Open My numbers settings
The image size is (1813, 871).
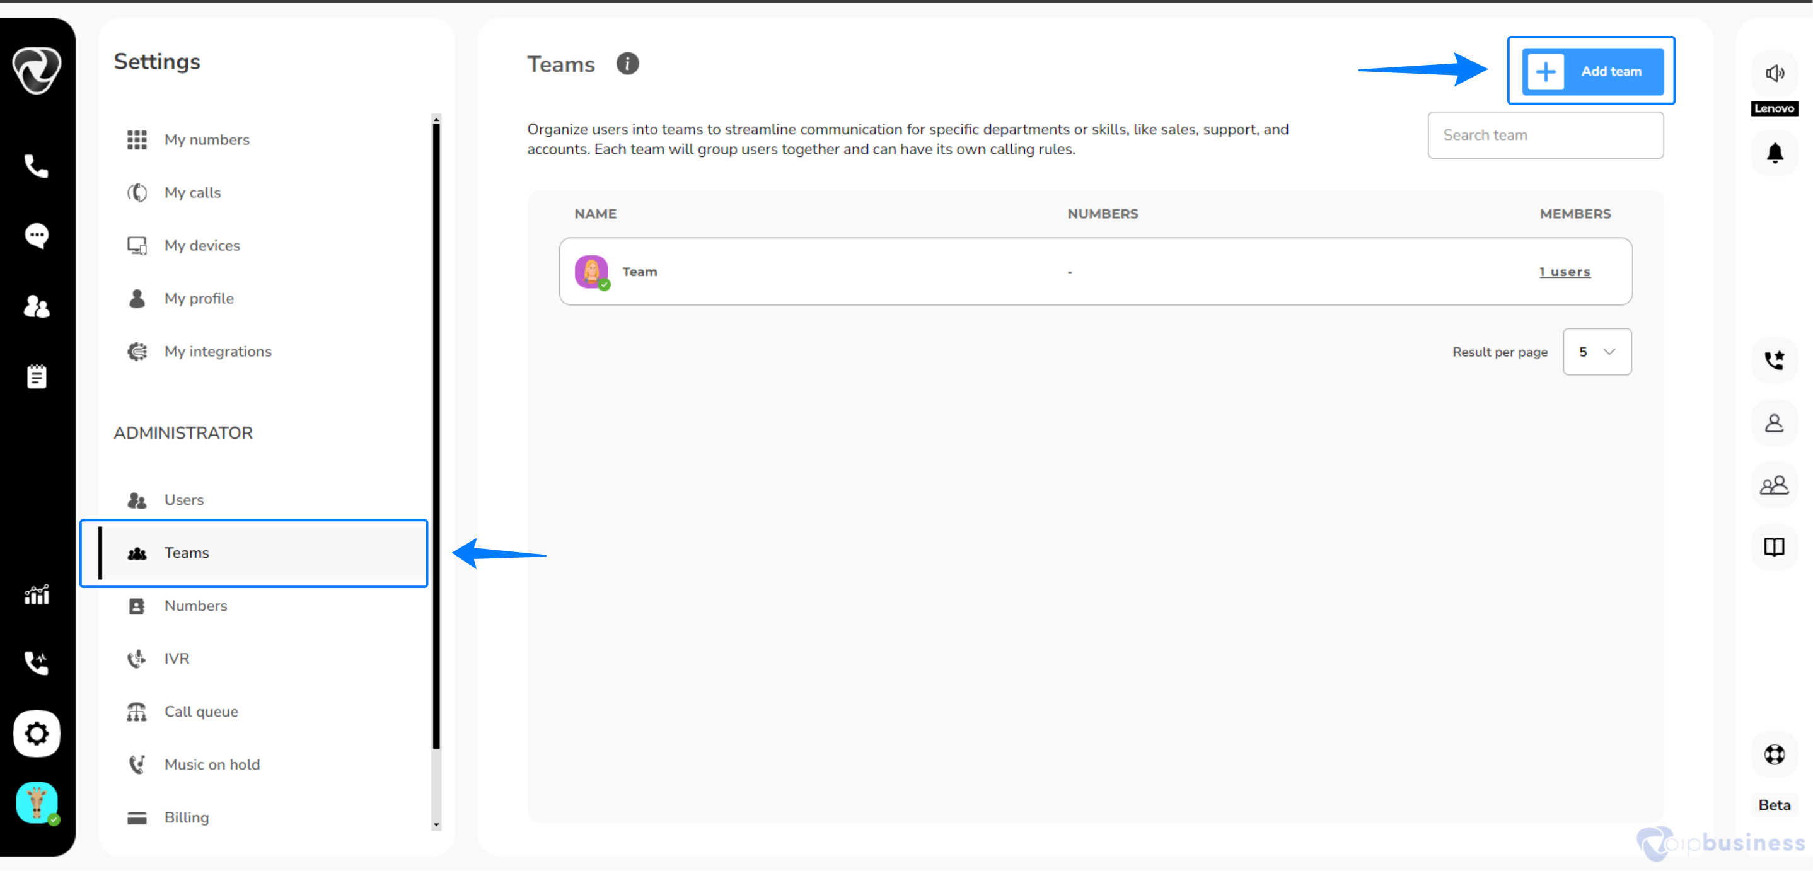point(207,139)
